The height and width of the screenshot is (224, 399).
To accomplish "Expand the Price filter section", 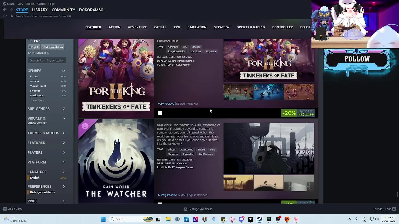I will [46, 201].
